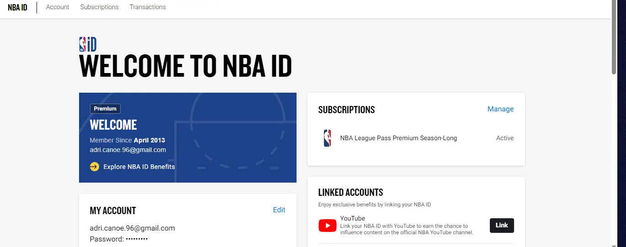Screen dimensions: 626x247
Task: Click Manage in the Subscriptions card
Action: coord(500,109)
